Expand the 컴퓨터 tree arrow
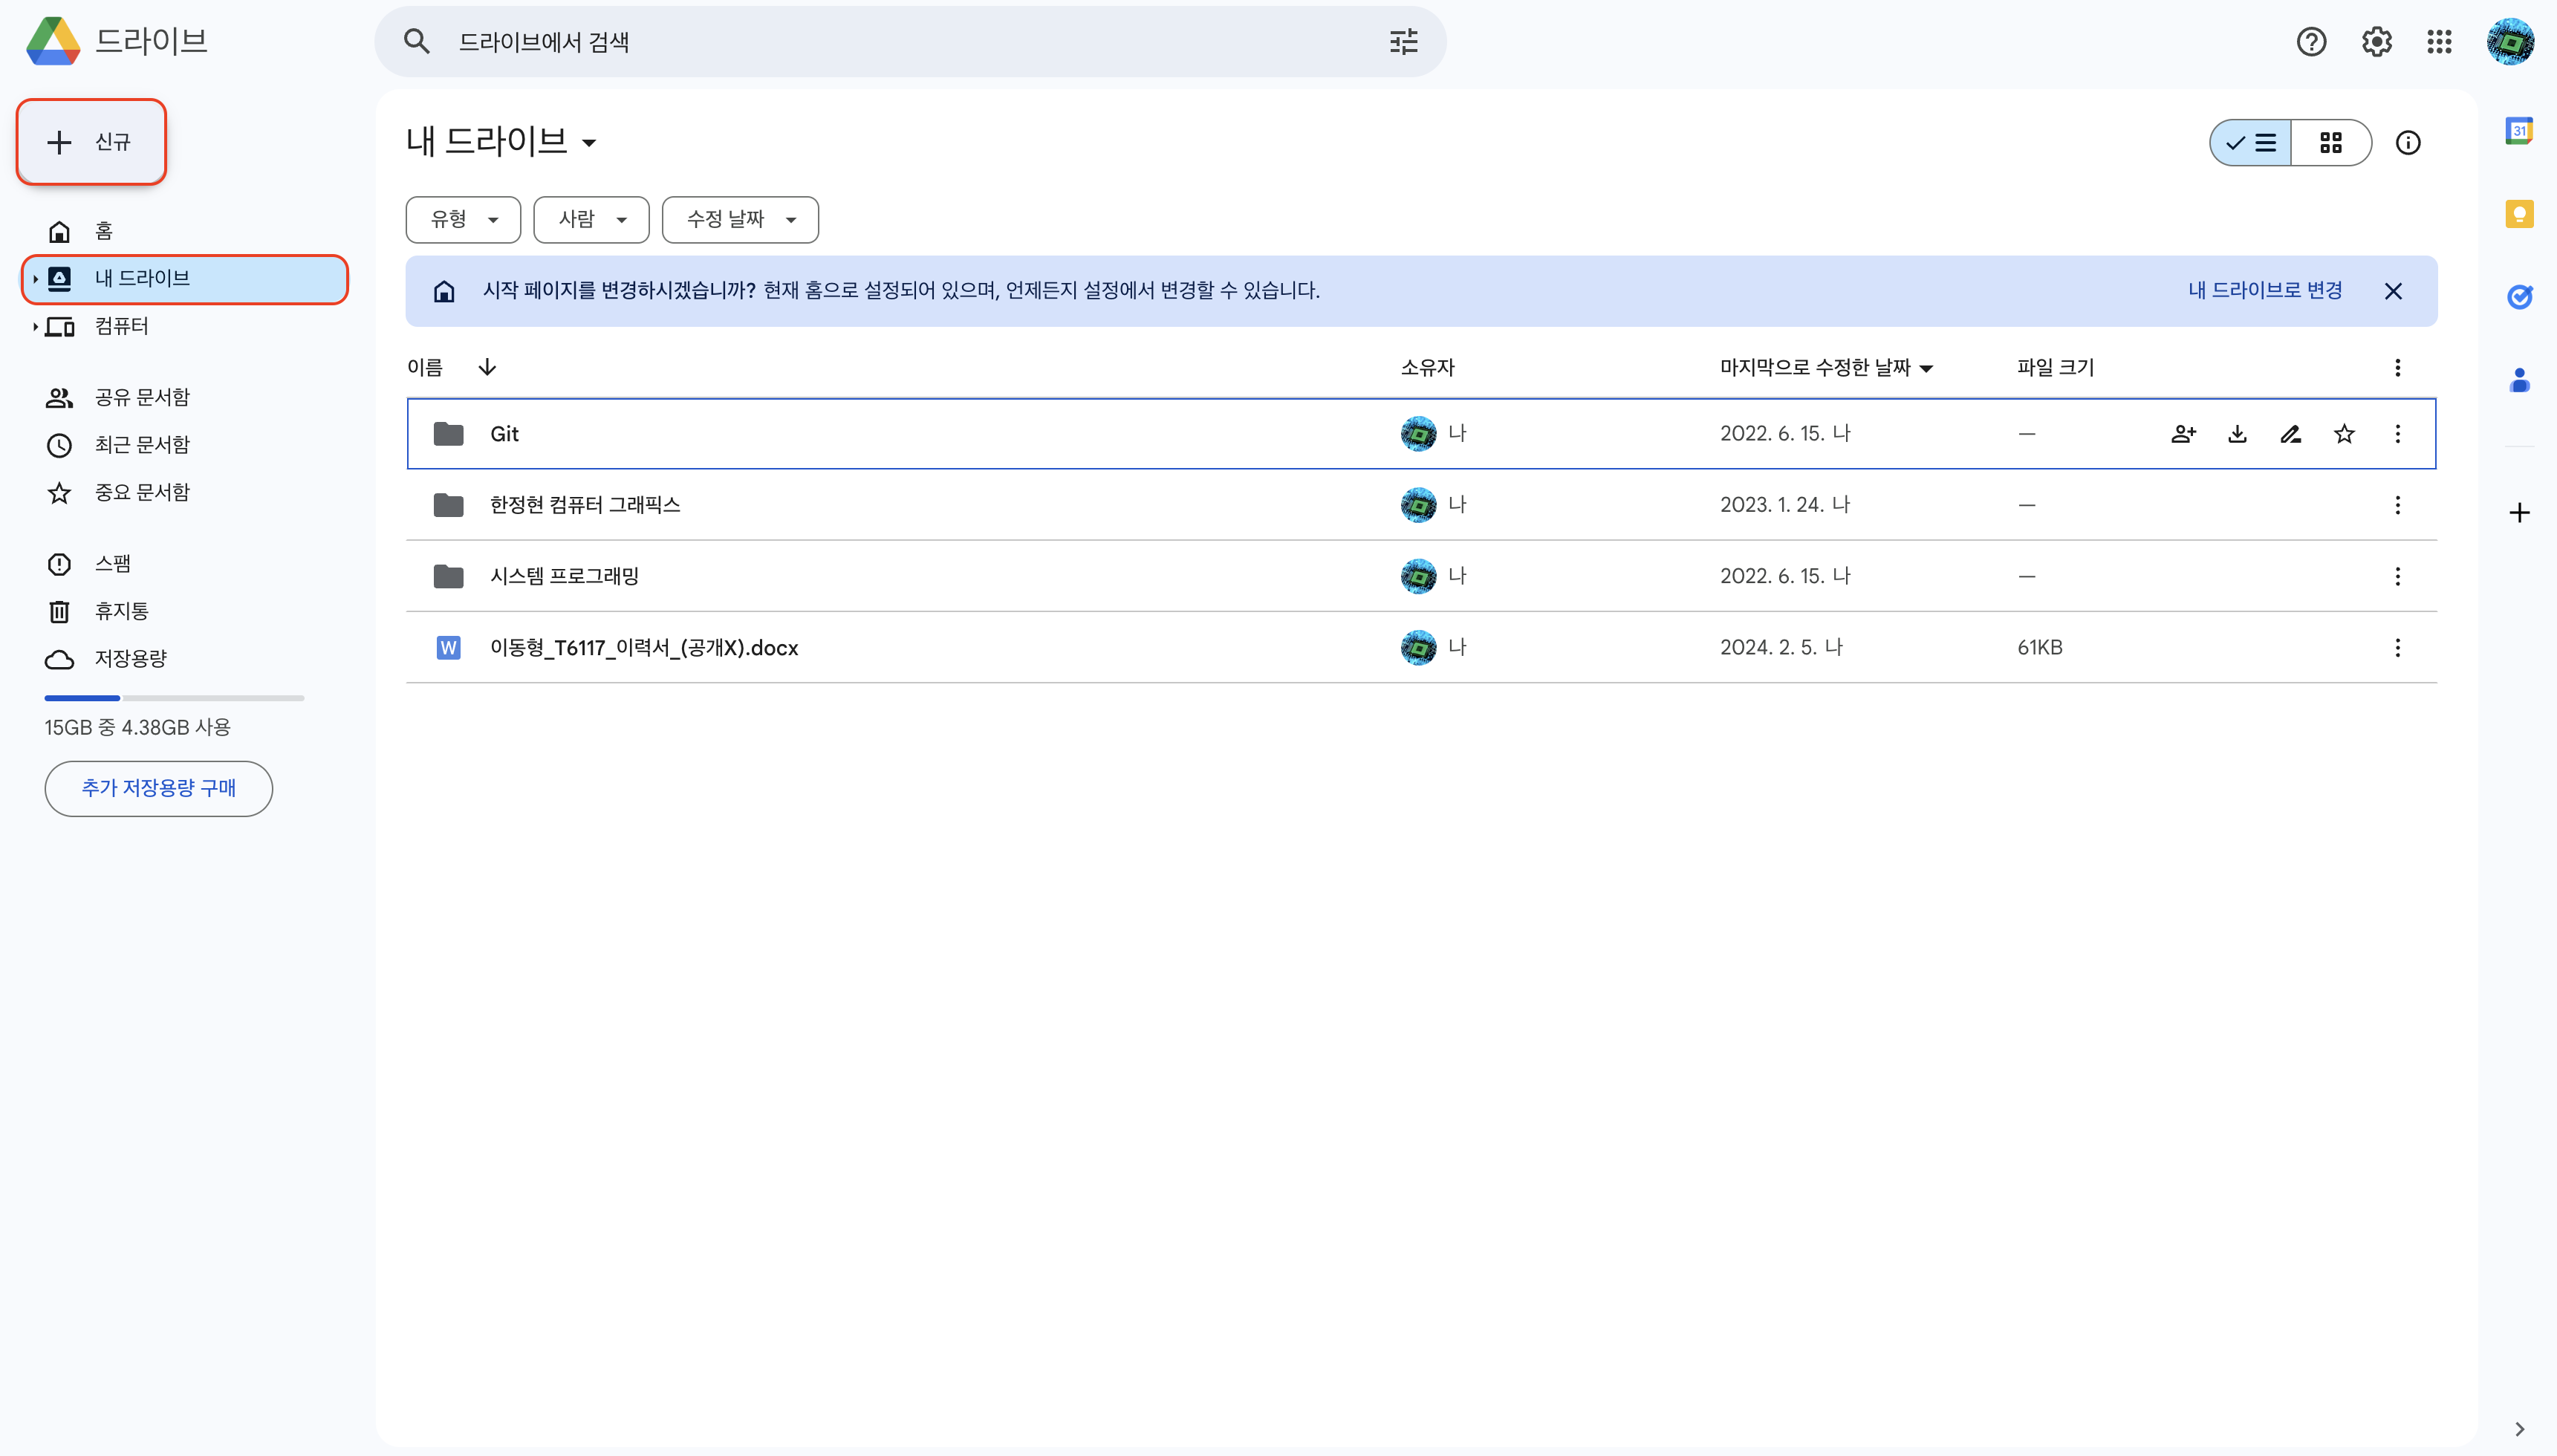The image size is (2557, 1456). point(35,326)
